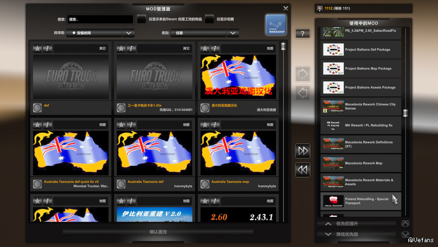Click the mod list scrollbar handle
This screenshot has height=247, width=438.
[283, 46]
